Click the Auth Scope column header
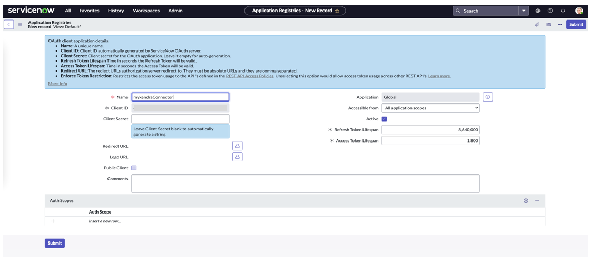 coord(100,212)
